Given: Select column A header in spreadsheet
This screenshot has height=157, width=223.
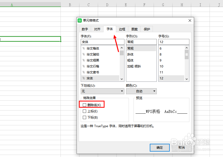Looking at the screenshot, I should point(30,5).
